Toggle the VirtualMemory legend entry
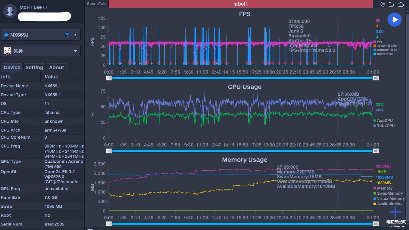Image resolution: width=409 pixels, height=230 pixels. click(389, 198)
